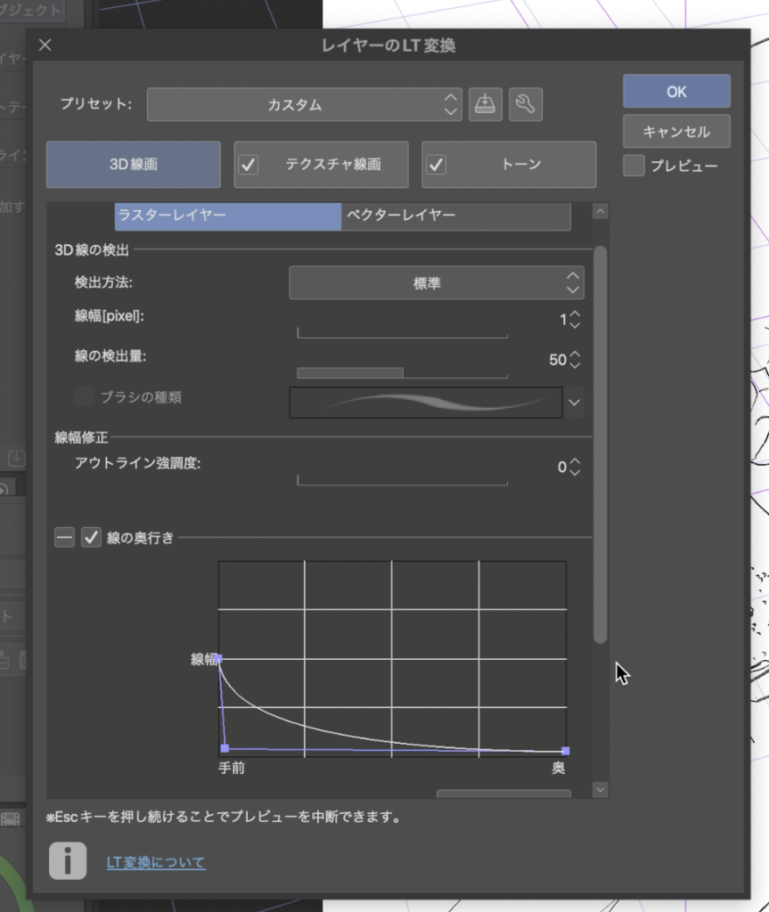The width and height of the screenshot is (769, 912).
Task: Click the 線の検出量 slider bar
Action: pyautogui.click(x=402, y=371)
